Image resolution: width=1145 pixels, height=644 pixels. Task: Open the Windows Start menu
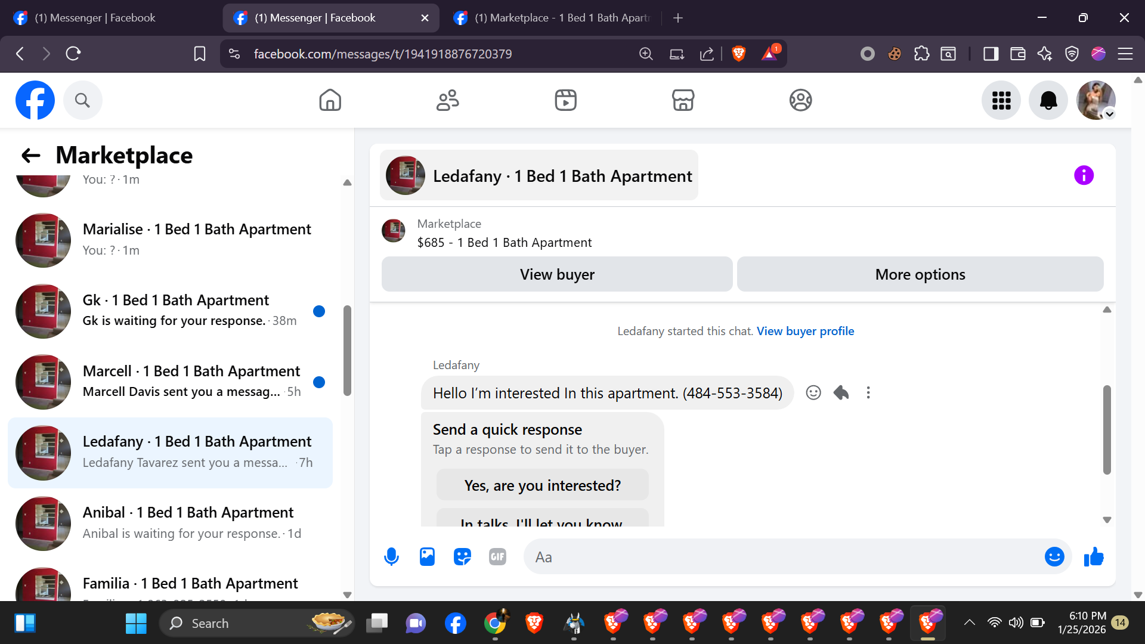coord(136,623)
